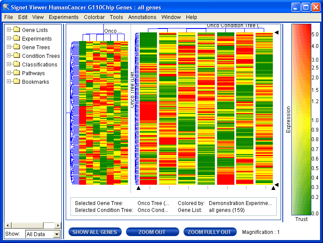Open the Show All Data dropdown
Image resolution: width=323 pixels, height=243 pixels.
pos(57,234)
